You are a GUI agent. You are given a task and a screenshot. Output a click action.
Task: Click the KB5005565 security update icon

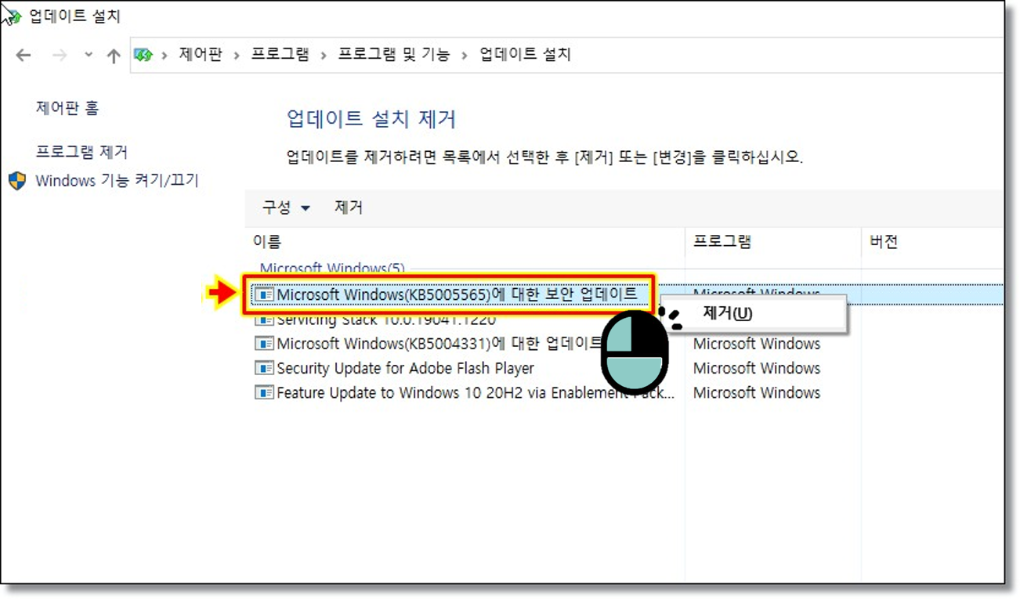coord(264,294)
